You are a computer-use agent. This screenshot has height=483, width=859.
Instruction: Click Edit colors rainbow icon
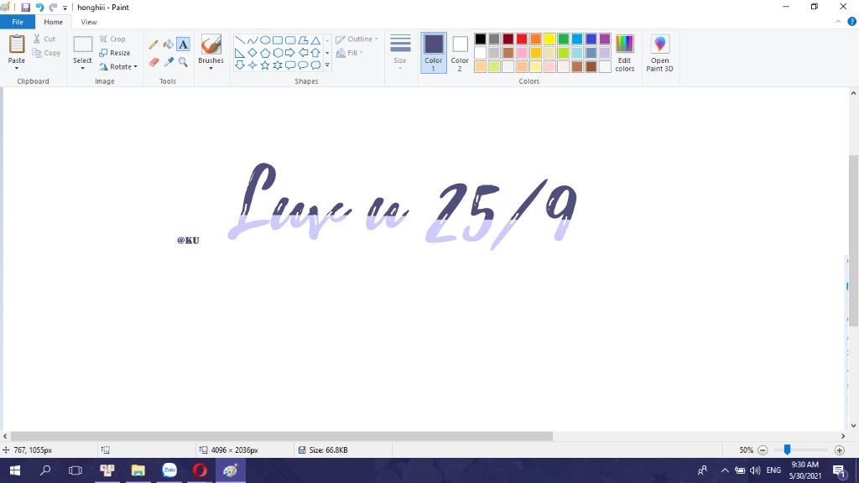coord(624,44)
